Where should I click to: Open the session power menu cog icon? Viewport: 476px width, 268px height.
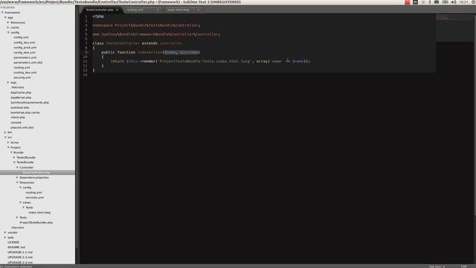[x=474, y=2]
